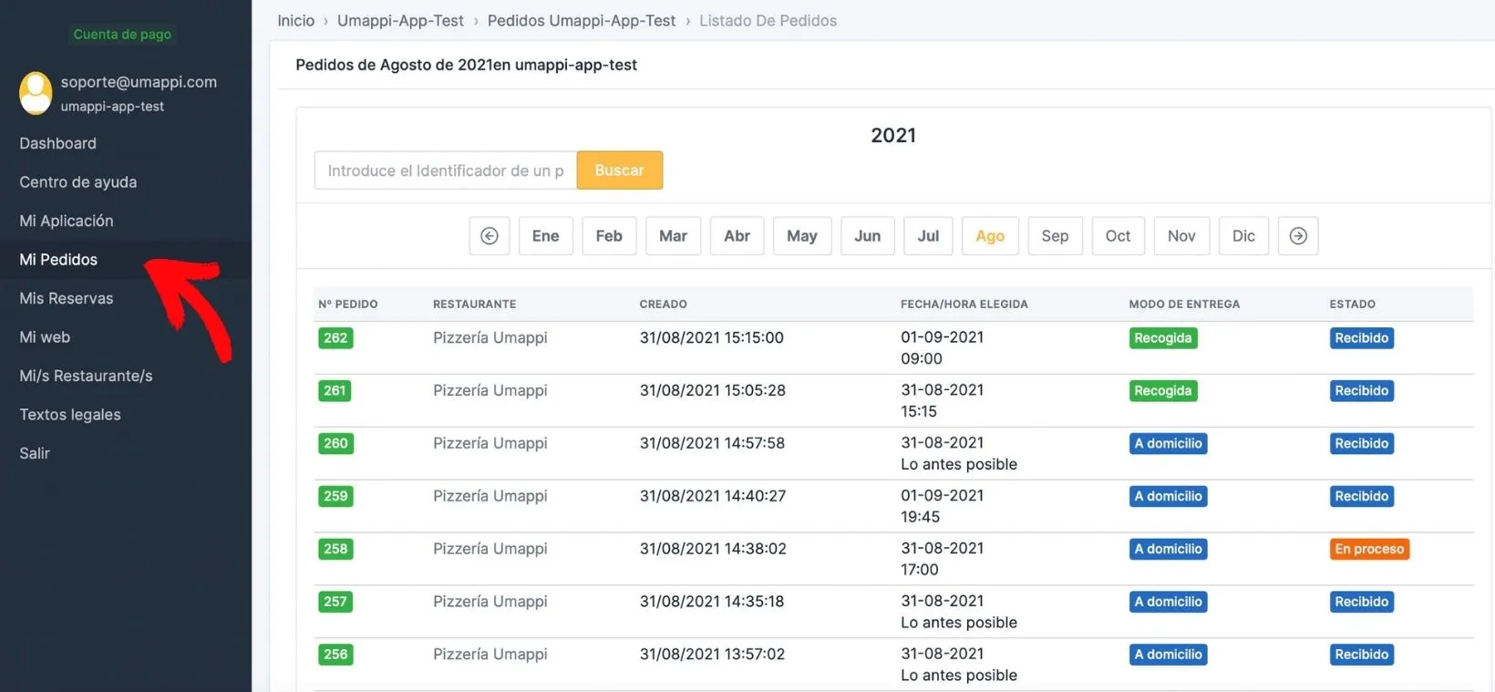This screenshot has height=692, width=1495.
Task: Click Inicio breadcrumb link
Action: (x=296, y=21)
